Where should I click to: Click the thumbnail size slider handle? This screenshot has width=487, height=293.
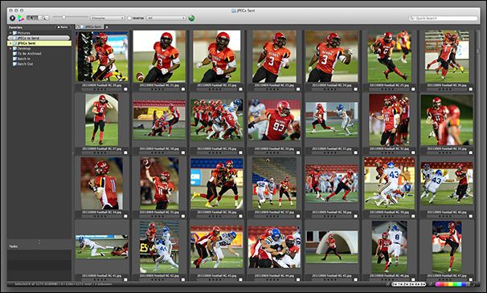tap(64, 18)
